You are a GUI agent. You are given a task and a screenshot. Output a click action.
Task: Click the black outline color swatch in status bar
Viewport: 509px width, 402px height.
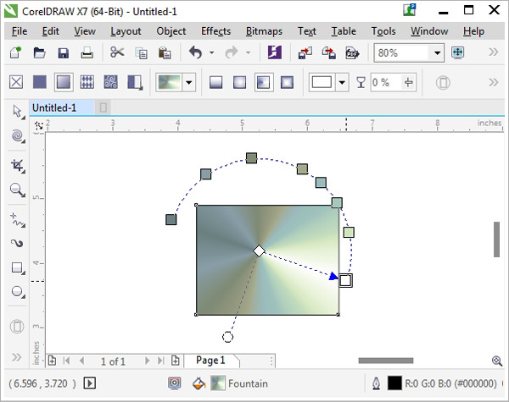(x=394, y=383)
